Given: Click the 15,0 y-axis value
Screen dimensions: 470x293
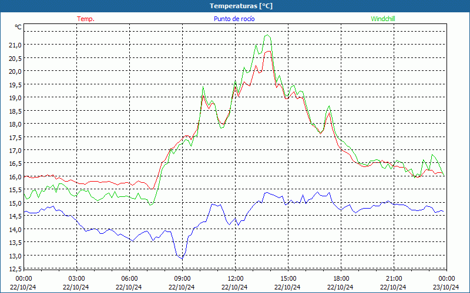Looking at the screenshot, I should [x=15, y=203].
